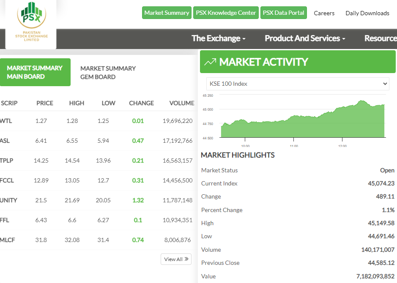
Task: Open the PSX Knowledge Center
Action: pos(226,13)
